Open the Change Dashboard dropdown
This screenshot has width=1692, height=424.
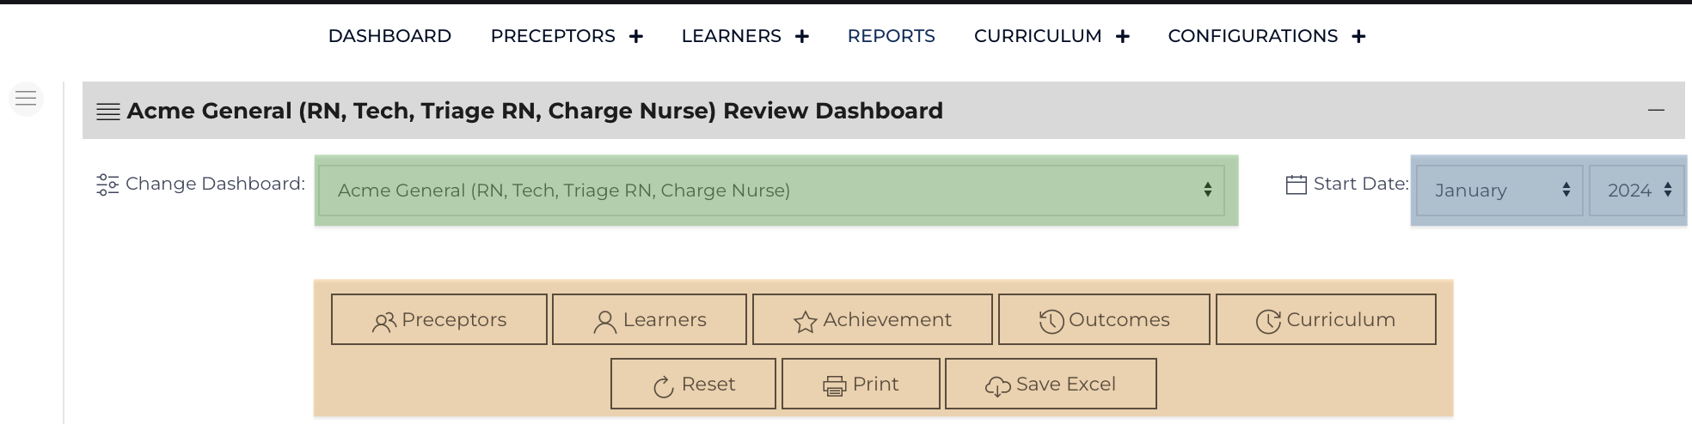click(772, 191)
